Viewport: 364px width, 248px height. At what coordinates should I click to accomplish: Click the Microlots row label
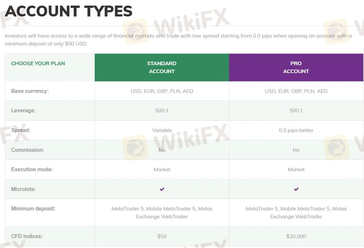point(23,189)
